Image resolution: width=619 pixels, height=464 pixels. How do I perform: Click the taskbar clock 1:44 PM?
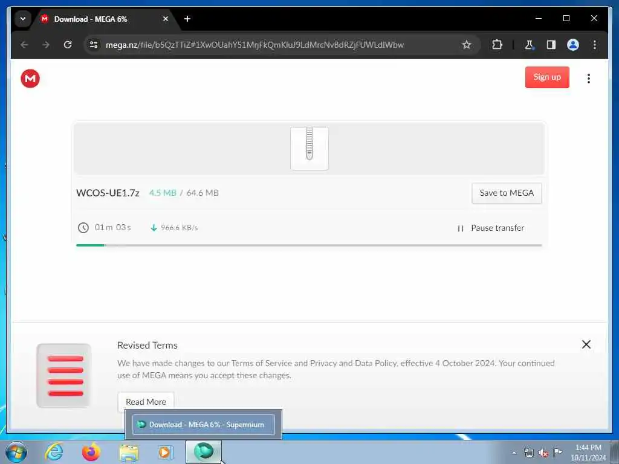tap(588, 452)
